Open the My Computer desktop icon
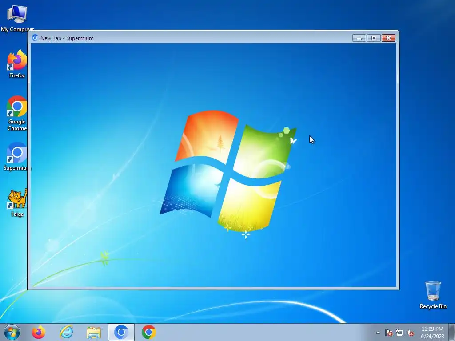Screen dimensions: 455x341 tap(17, 18)
